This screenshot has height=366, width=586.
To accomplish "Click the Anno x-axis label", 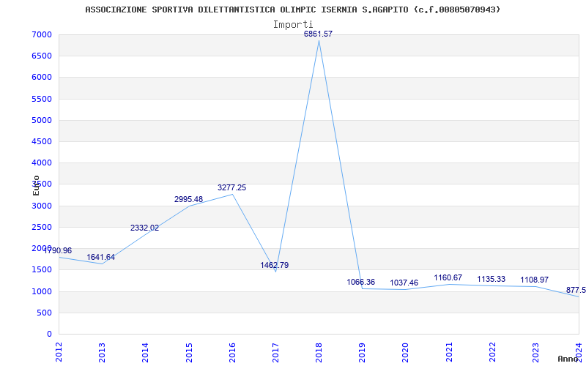I will 568,359.
